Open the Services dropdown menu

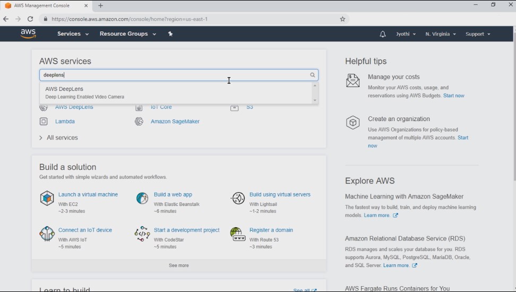[73, 33]
